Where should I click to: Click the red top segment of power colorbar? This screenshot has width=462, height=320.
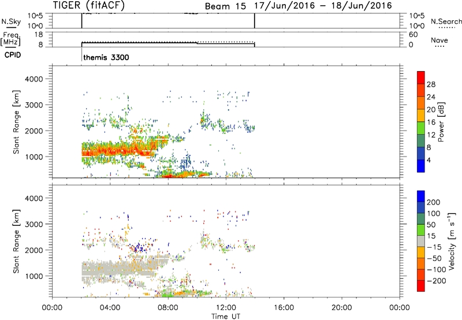(421, 77)
